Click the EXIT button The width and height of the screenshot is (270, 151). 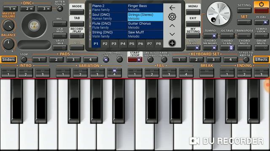click(193, 24)
